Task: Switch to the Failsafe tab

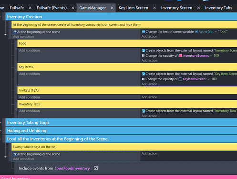Action: tap(17, 8)
